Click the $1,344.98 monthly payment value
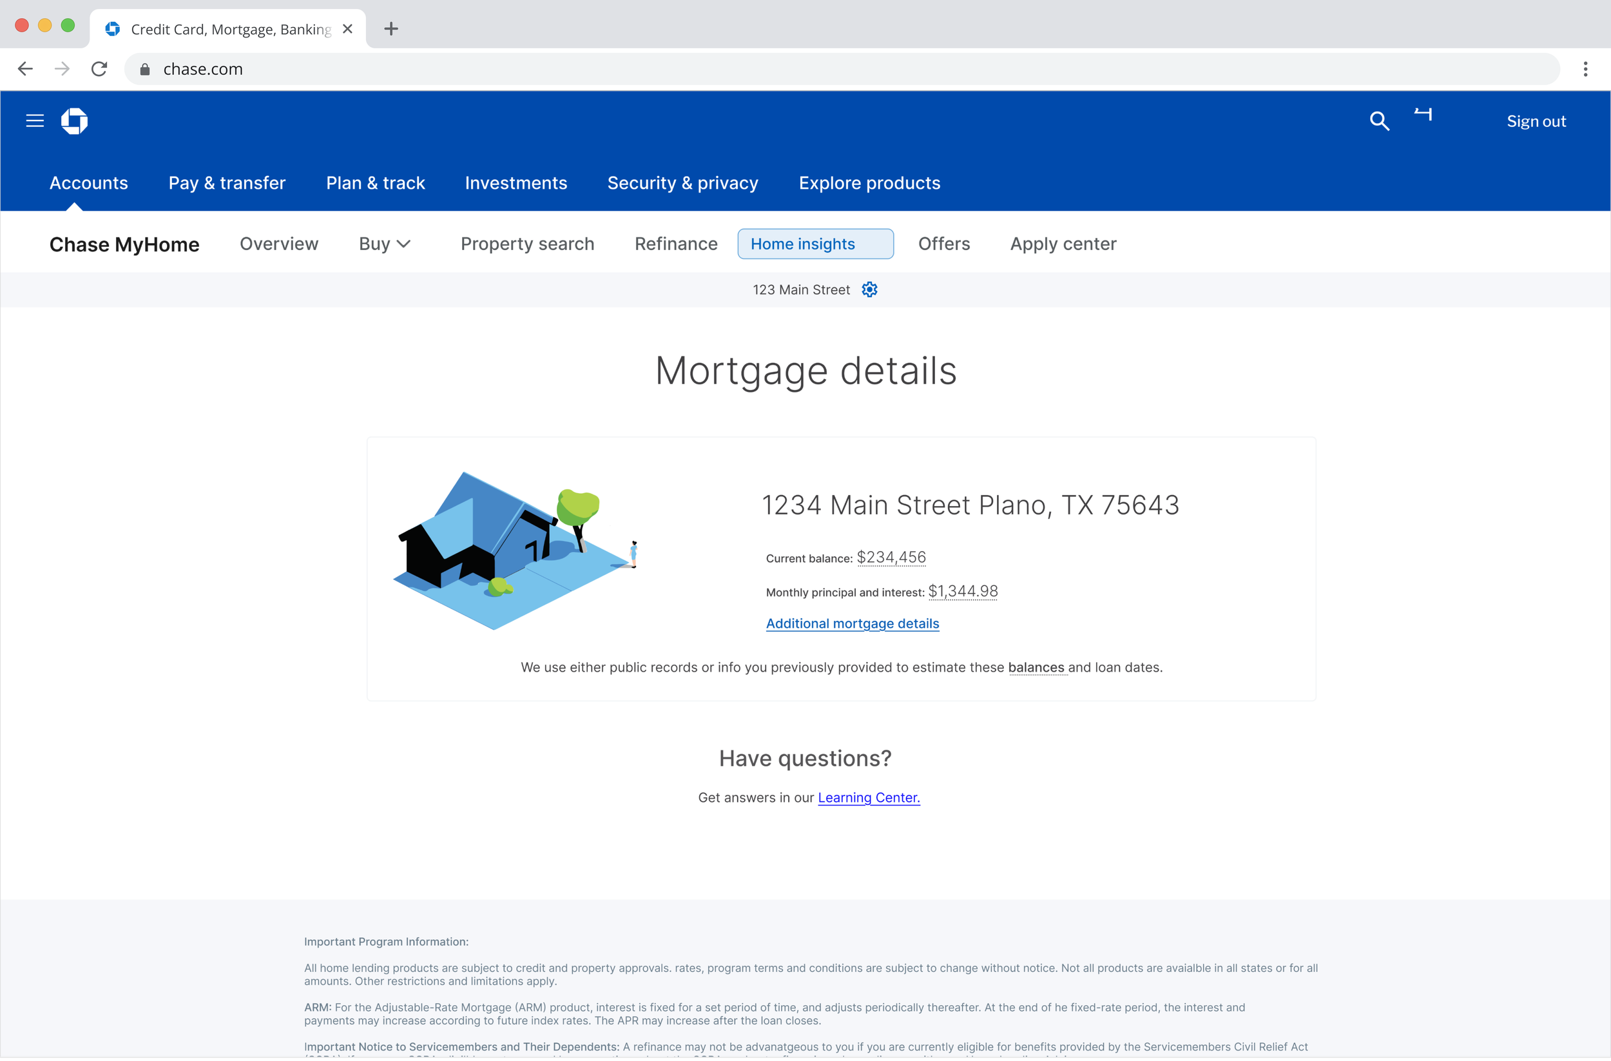The image size is (1611, 1061). [963, 591]
